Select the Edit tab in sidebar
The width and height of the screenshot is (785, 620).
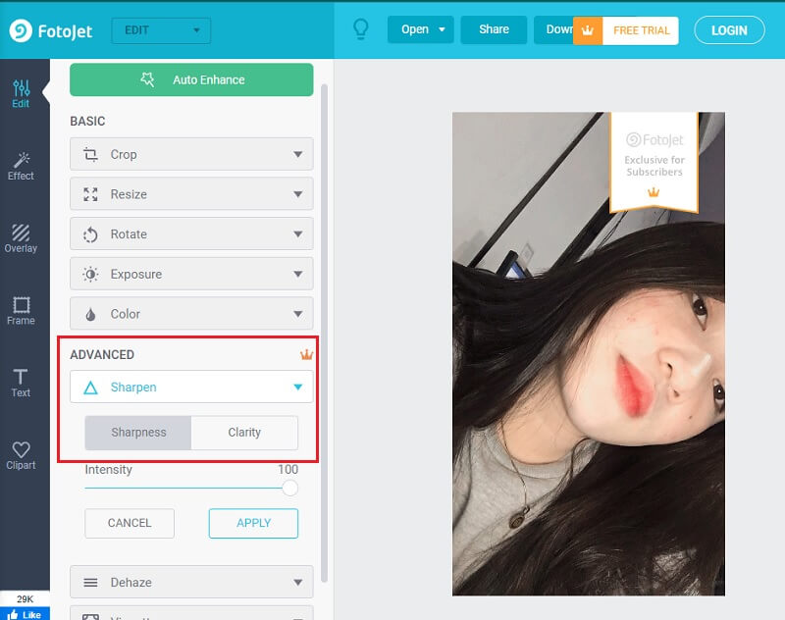(x=21, y=92)
